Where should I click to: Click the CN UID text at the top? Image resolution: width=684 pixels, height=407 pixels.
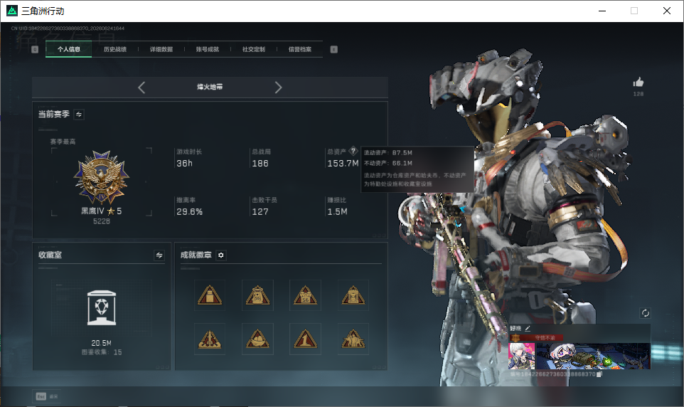click(x=68, y=28)
